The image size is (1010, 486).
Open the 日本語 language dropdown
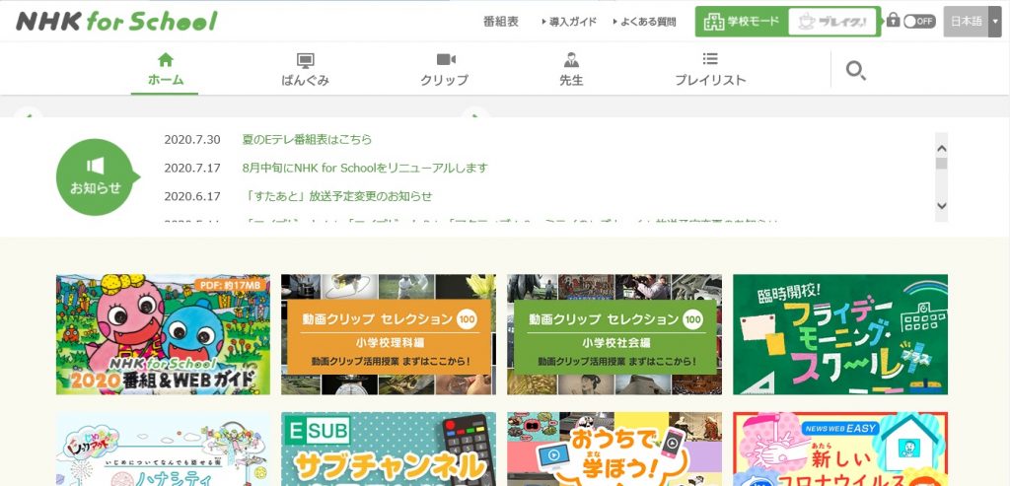click(x=972, y=22)
